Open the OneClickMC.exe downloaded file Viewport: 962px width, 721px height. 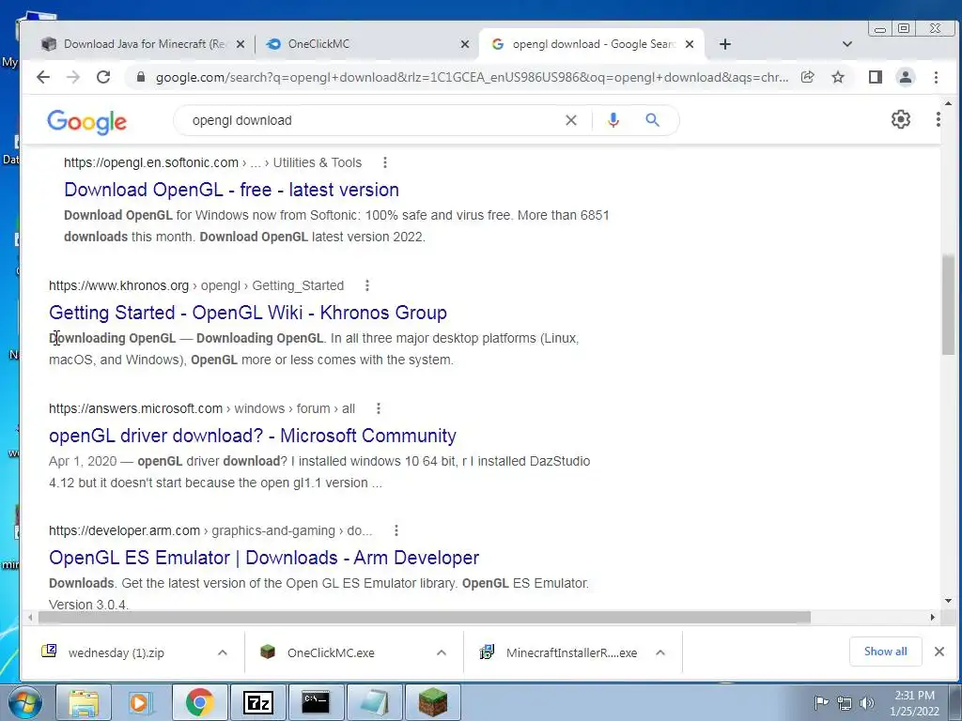click(331, 653)
